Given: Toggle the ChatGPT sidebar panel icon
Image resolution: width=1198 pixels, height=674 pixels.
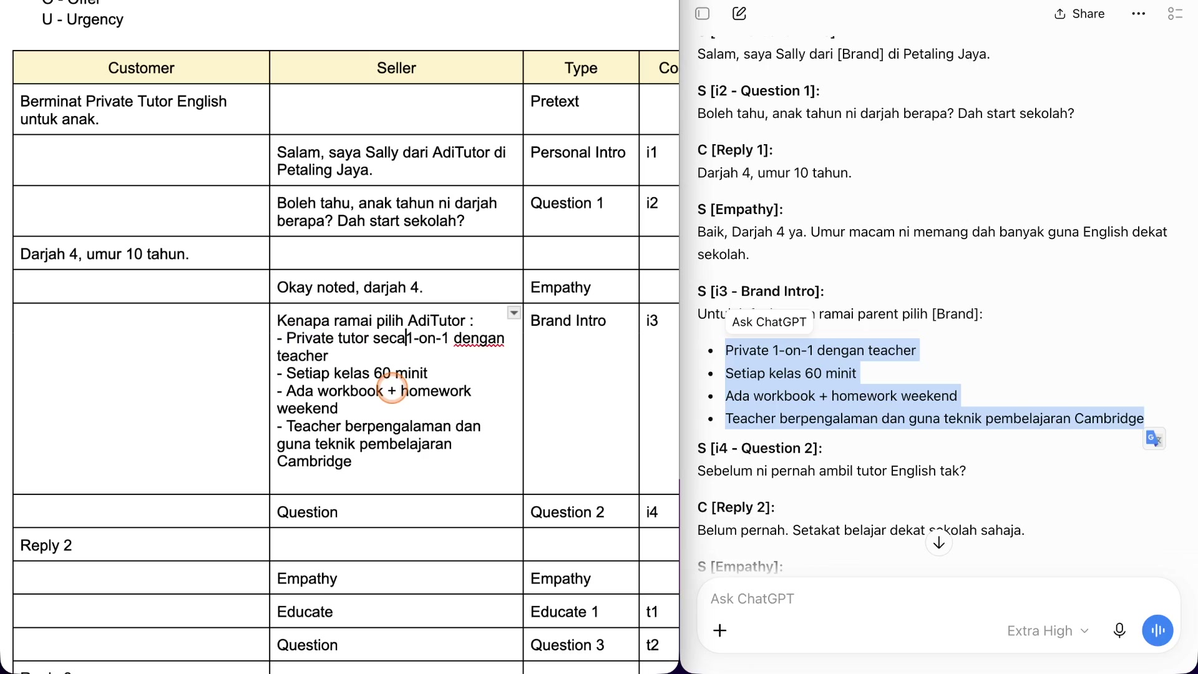Looking at the screenshot, I should 703,14.
